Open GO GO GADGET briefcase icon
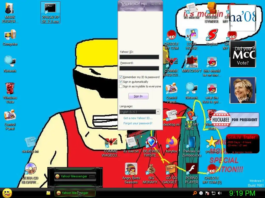Image resolution: width=265 pixels, height=198 pixels. (171, 174)
